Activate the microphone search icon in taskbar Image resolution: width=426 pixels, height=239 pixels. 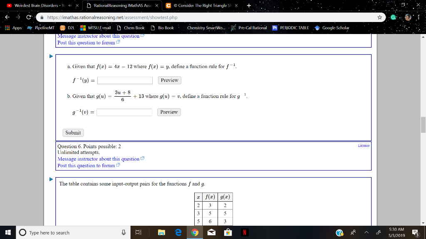[x=124, y=232]
